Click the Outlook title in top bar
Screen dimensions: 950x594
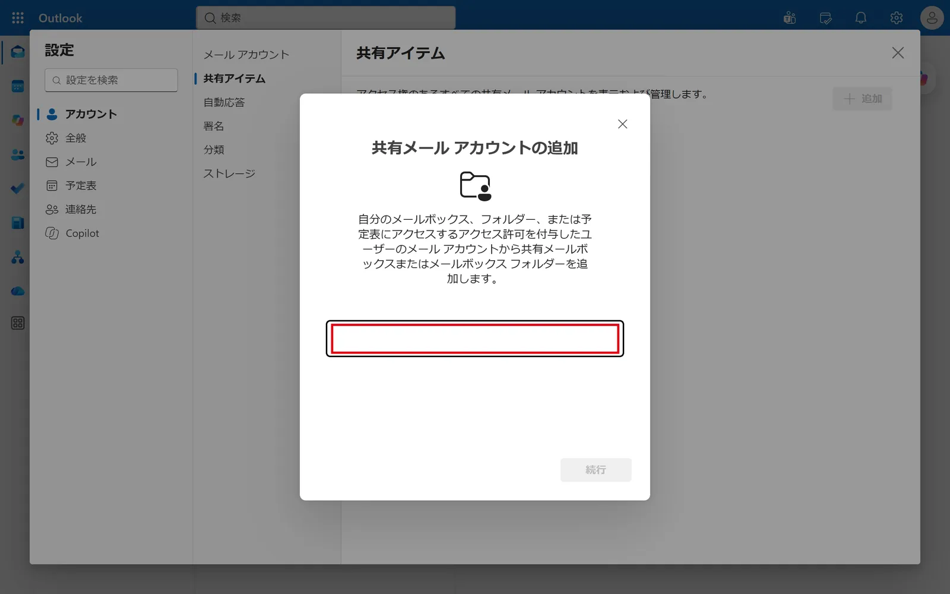tap(60, 18)
